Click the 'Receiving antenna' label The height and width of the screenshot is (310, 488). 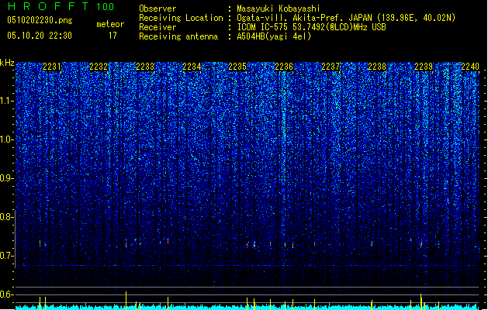coord(178,36)
